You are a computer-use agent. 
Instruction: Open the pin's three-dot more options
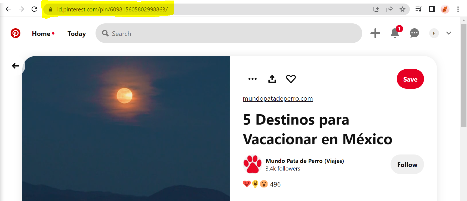click(x=253, y=79)
